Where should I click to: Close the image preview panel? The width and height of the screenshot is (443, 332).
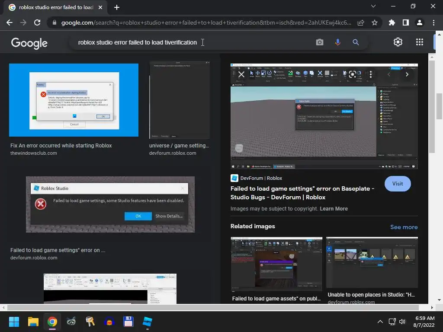(x=241, y=74)
